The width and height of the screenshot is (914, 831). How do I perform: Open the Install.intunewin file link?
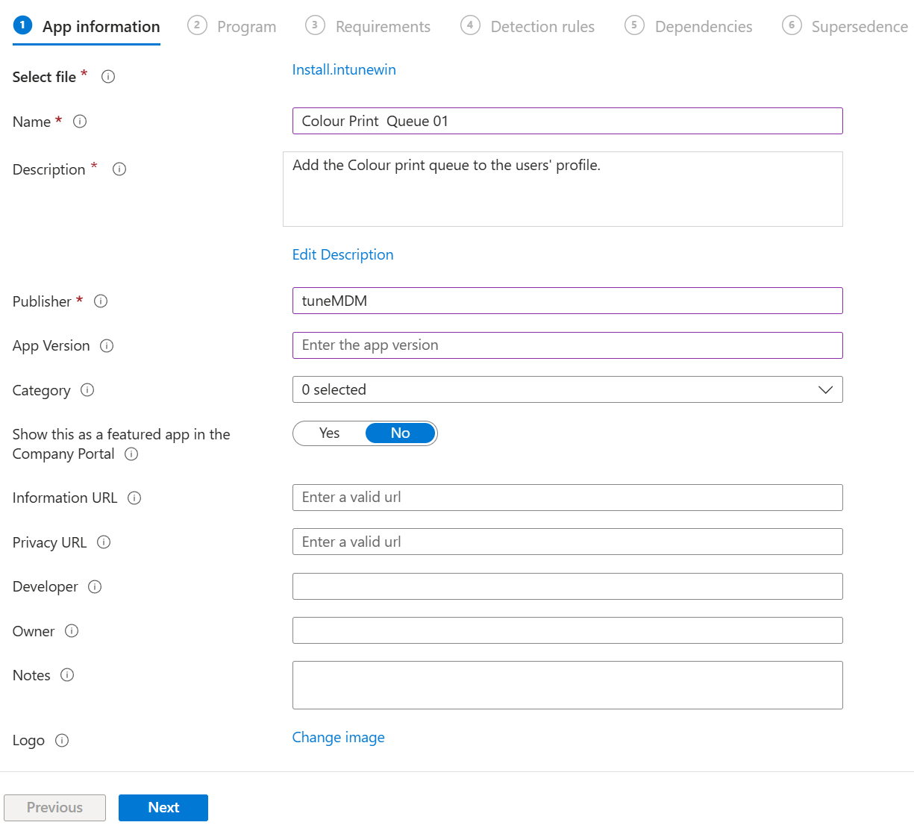click(344, 70)
